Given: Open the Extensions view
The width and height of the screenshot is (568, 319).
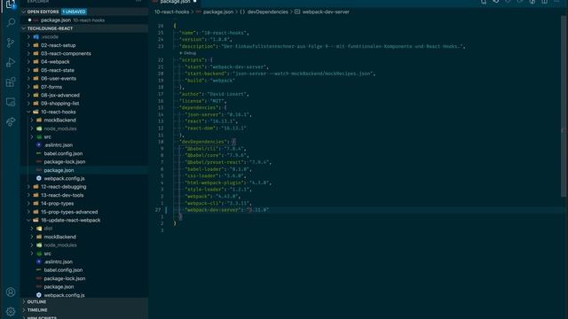Looking at the screenshot, I should click(x=11, y=82).
